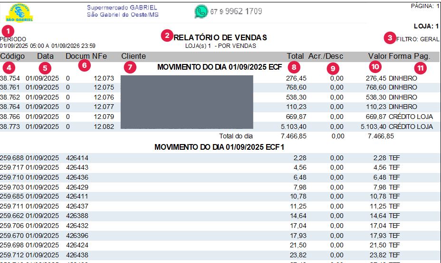This screenshot has width=441, height=263.
Task: Click the Docum column header
Action: (x=77, y=56)
